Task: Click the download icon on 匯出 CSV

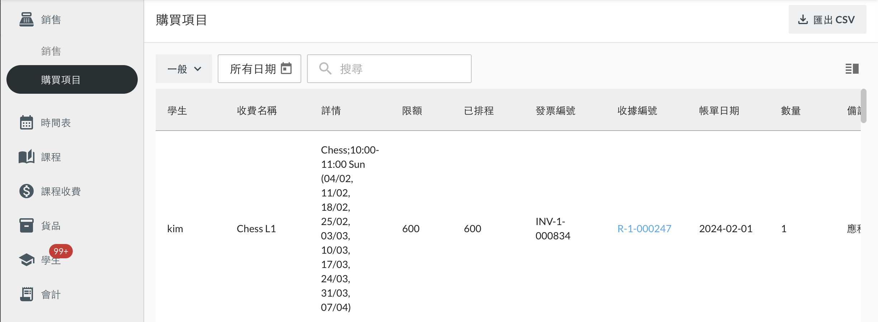Action: [x=803, y=19]
